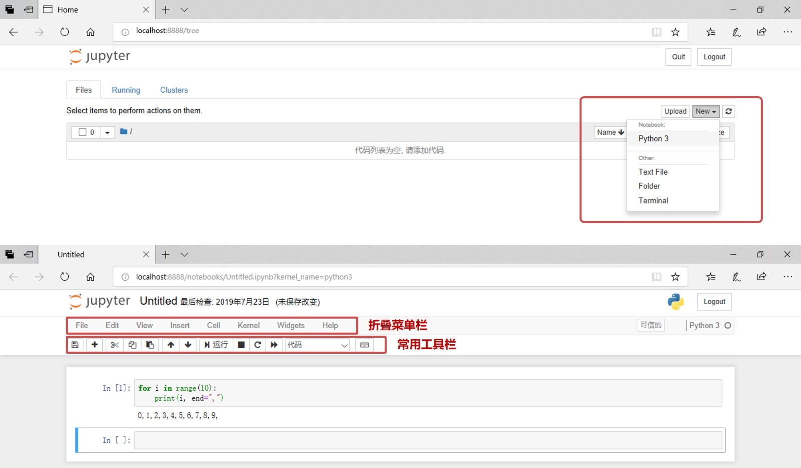Save the notebook with floppy disk icon

tap(75, 345)
